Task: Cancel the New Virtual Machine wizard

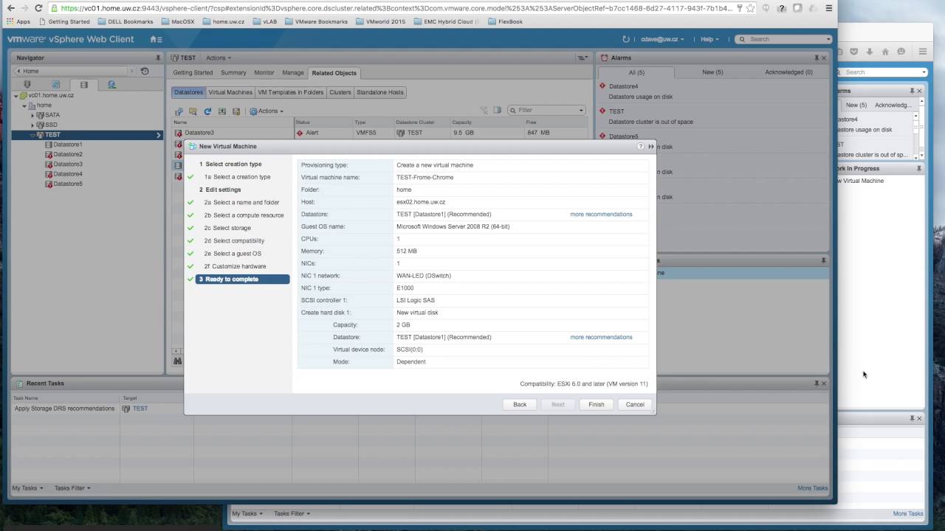Action: (635, 404)
